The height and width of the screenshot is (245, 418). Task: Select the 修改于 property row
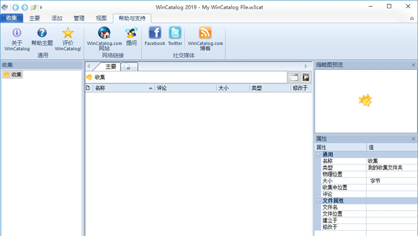tap(369, 227)
